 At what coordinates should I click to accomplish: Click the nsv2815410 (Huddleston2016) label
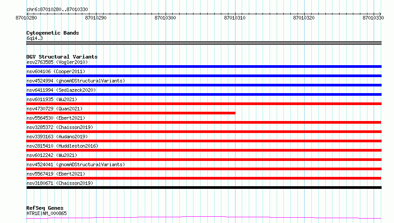coord(62,146)
